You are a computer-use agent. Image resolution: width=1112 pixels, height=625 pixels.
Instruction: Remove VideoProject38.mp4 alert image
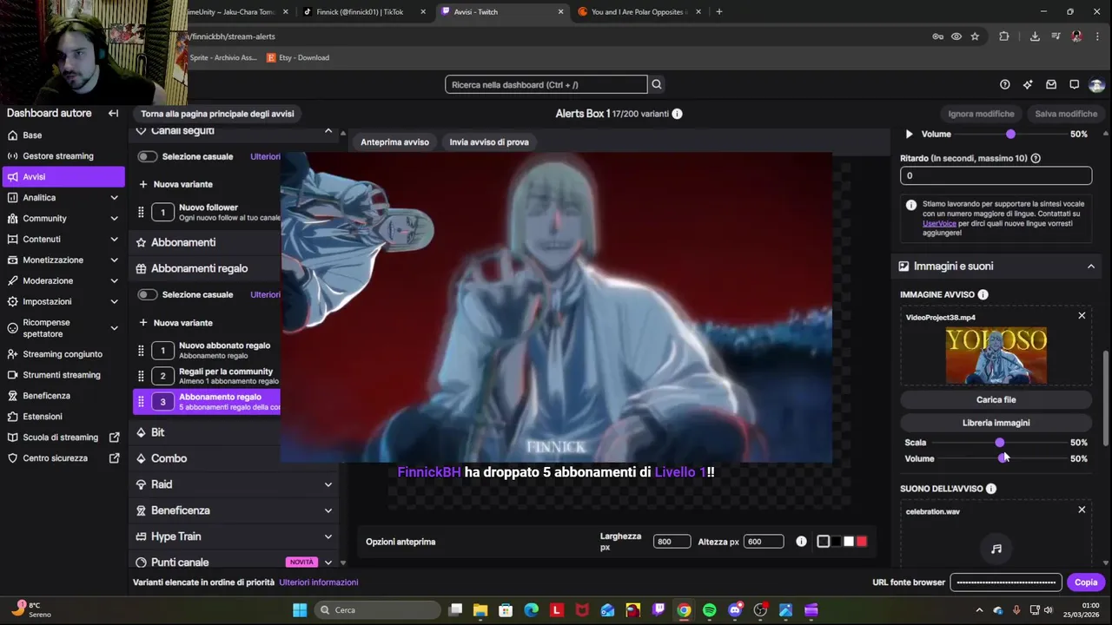click(x=1082, y=316)
